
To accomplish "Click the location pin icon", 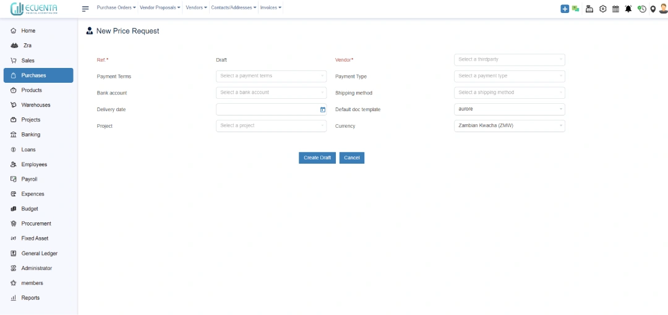I will [x=653, y=9].
